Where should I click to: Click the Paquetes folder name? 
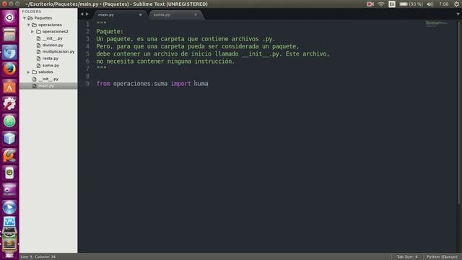pyautogui.click(x=43, y=18)
